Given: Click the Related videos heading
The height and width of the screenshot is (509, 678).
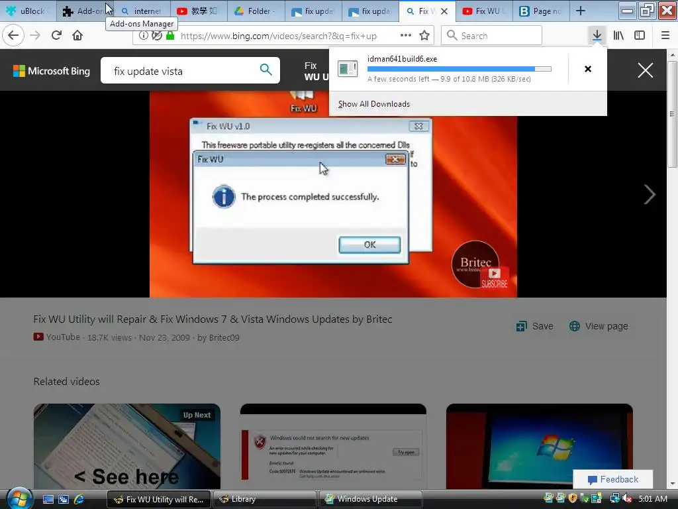Looking at the screenshot, I should pos(67,381).
